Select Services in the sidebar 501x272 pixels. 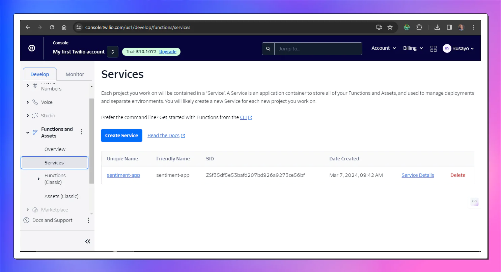click(55, 163)
